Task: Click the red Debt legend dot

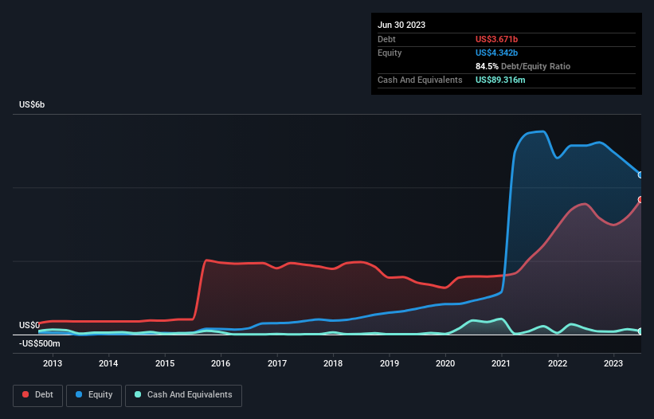Action: click(25, 394)
